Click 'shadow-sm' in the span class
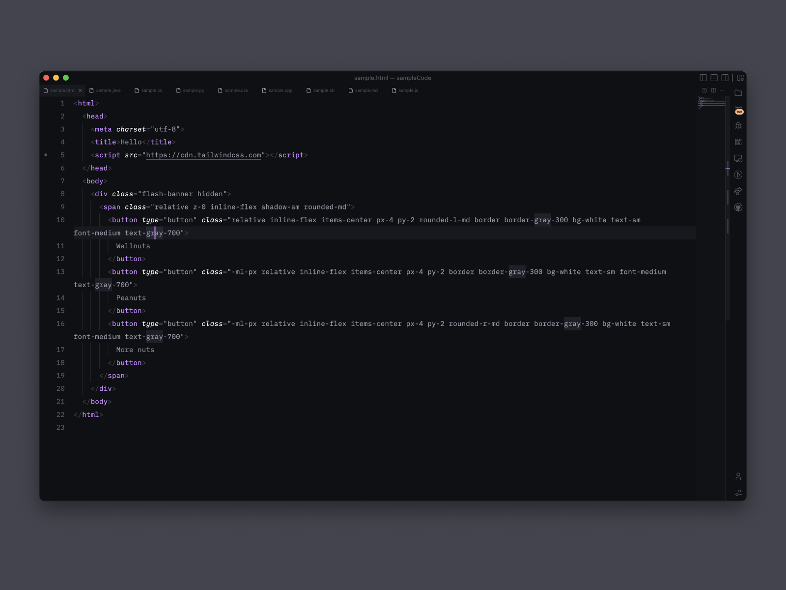The height and width of the screenshot is (590, 786). pos(280,207)
